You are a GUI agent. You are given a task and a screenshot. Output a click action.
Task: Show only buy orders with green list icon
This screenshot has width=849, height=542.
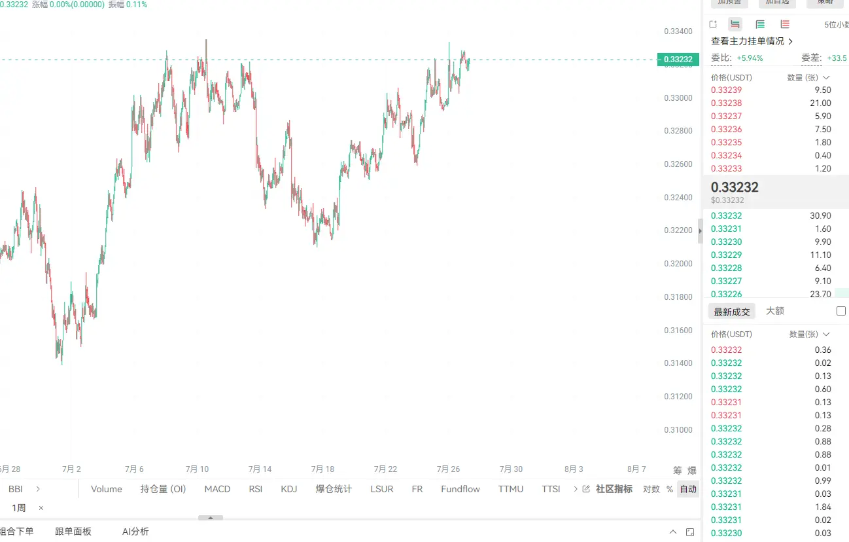click(x=760, y=24)
